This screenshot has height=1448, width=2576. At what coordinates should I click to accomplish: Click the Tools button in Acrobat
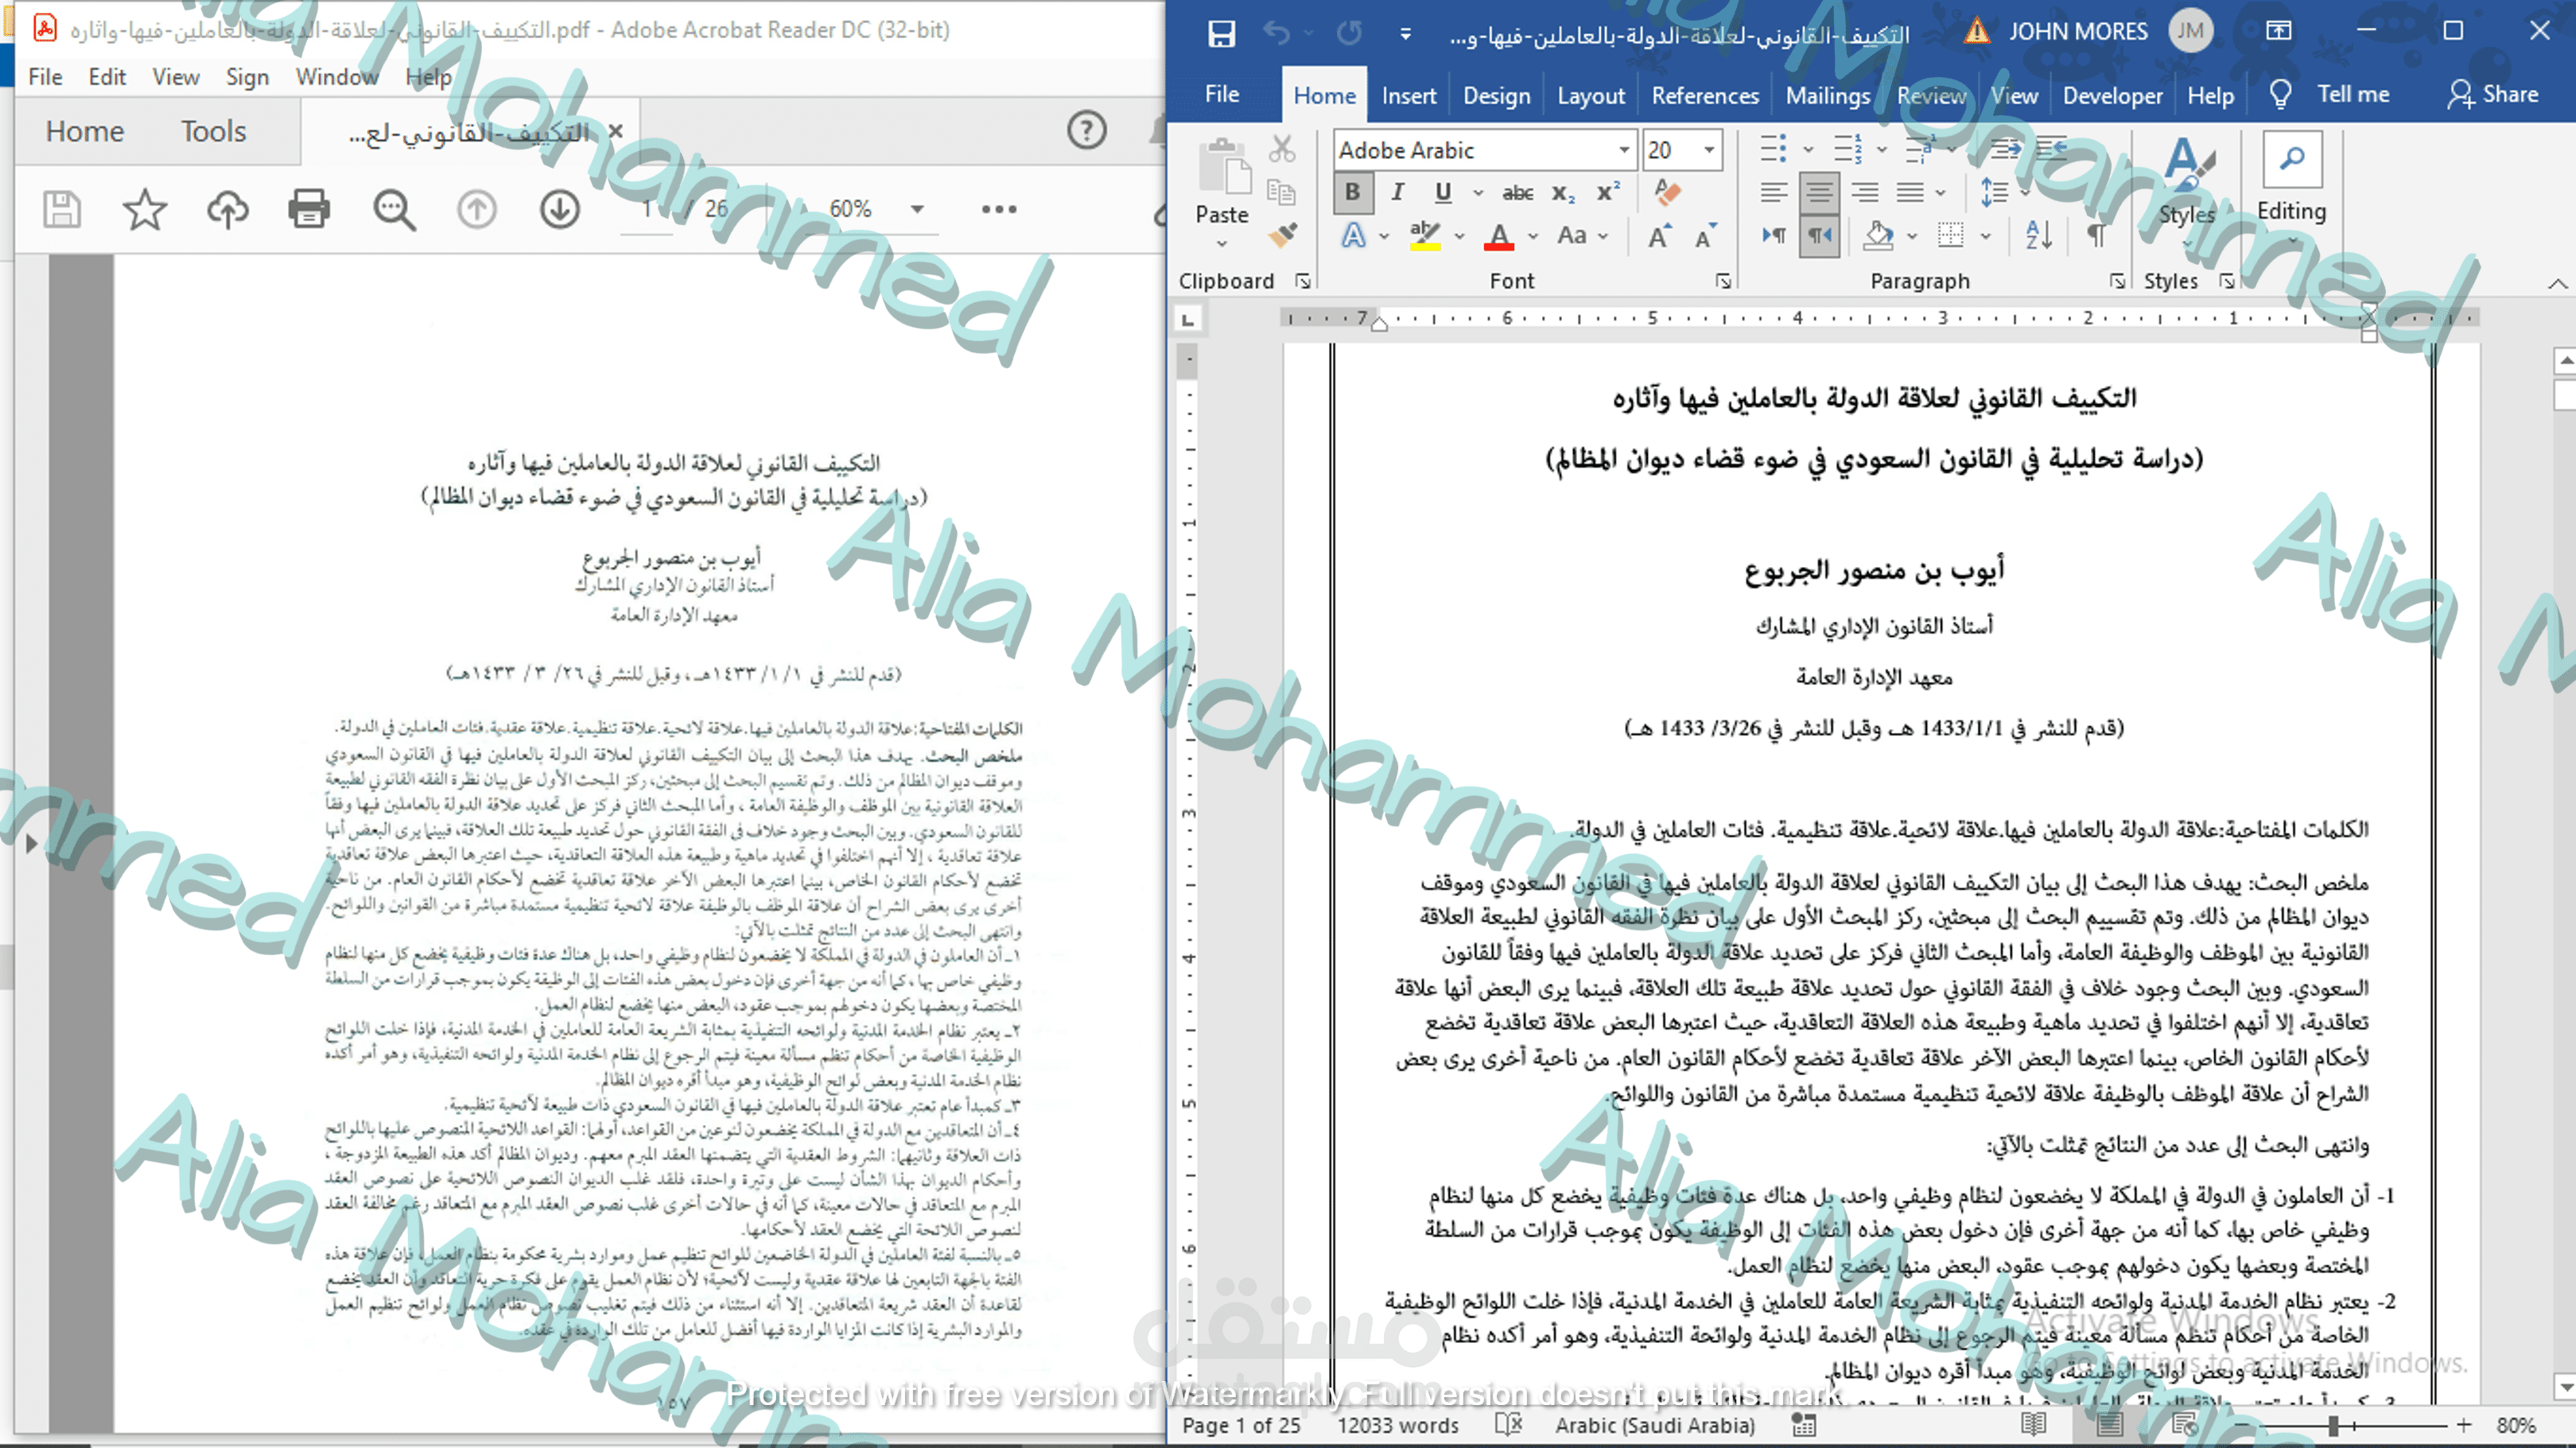click(x=213, y=131)
